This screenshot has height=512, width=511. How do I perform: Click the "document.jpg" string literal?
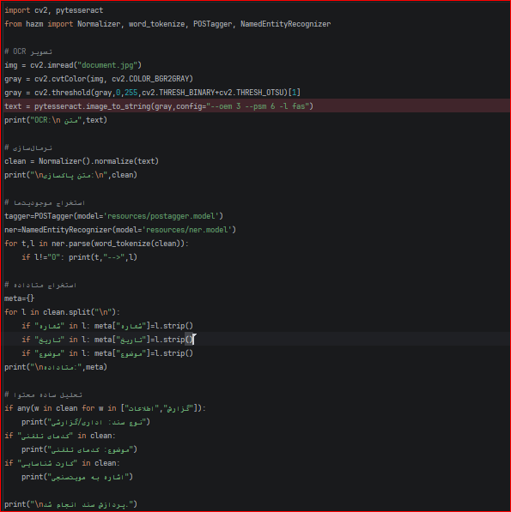[x=107, y=65]
